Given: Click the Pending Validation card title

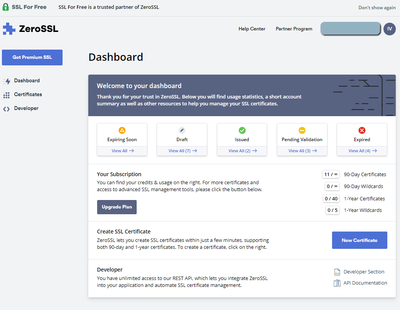Looking at the screenshot, I should 302,140.
